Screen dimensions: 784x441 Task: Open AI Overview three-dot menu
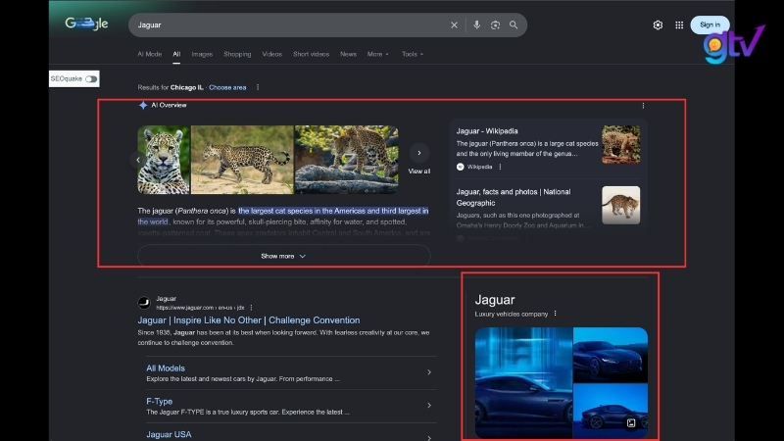(643, 106)
